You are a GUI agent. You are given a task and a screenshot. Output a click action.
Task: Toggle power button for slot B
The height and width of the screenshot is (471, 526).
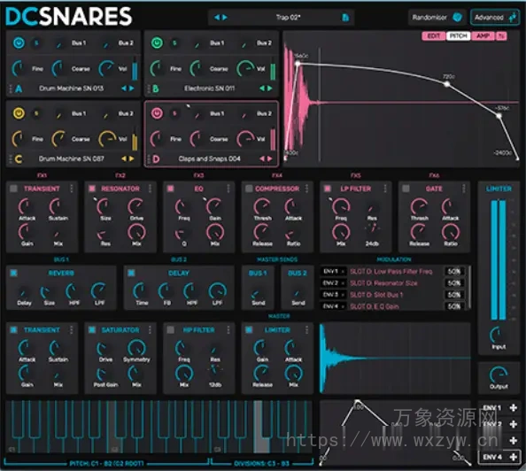coord(157,43)
